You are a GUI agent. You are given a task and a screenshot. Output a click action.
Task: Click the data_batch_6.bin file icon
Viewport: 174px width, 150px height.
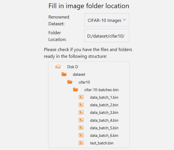[x=81, y=135]
